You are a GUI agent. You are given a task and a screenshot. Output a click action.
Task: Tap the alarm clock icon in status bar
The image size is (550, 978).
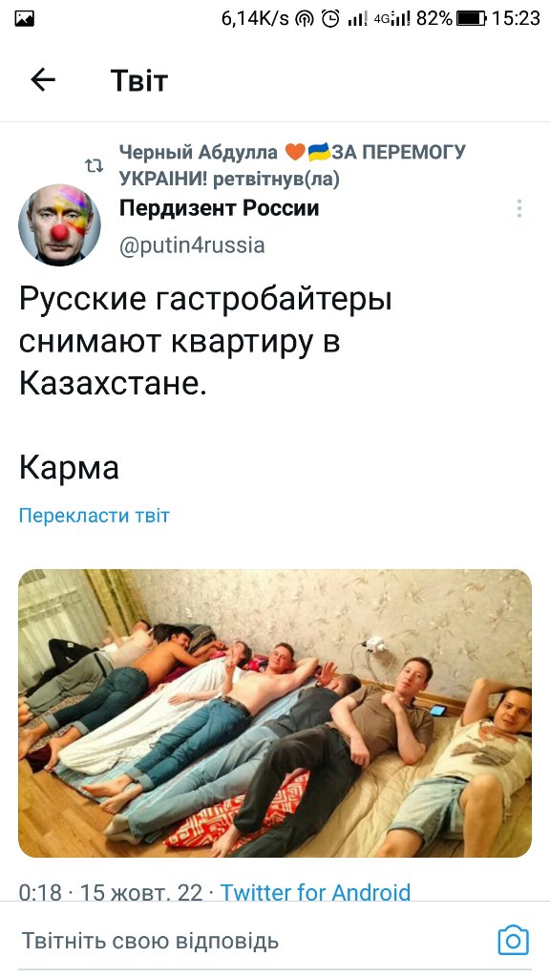tap(330, 19)
